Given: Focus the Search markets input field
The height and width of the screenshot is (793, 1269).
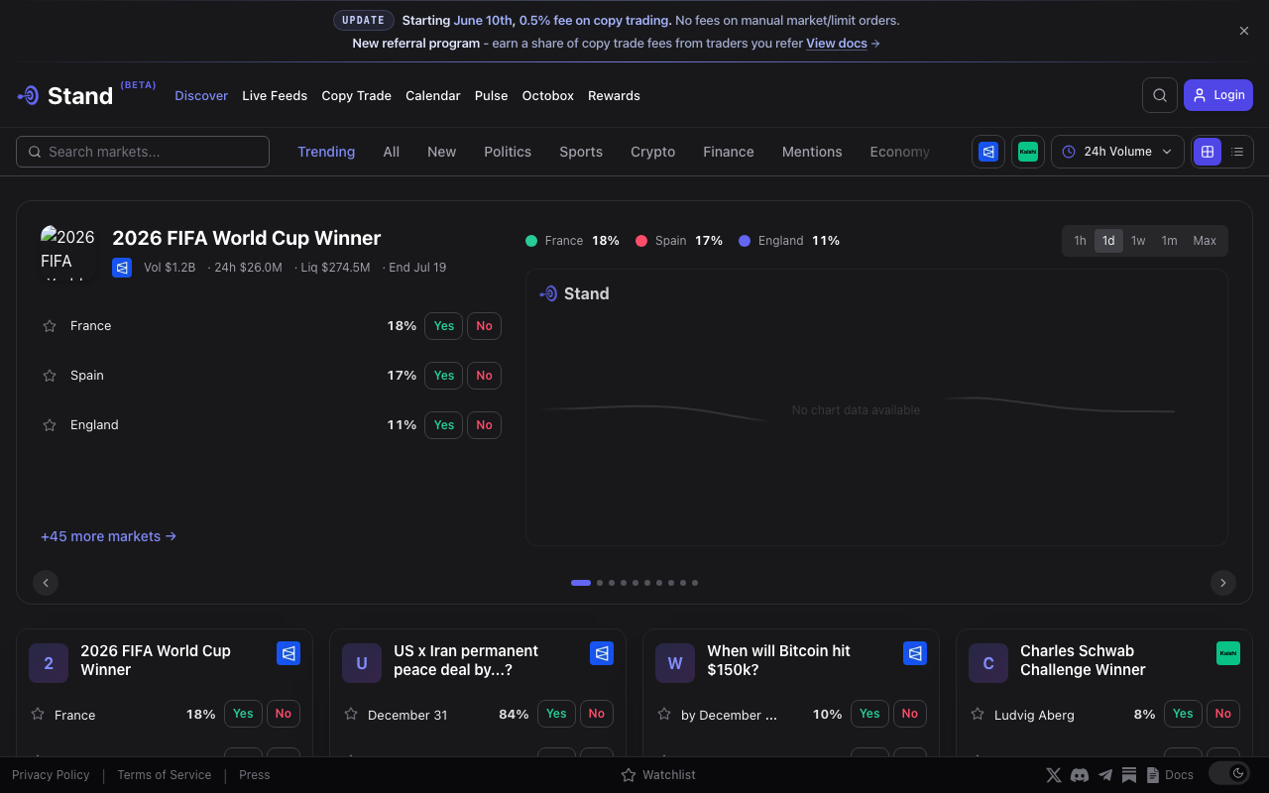Looking at the screenshot, I should pos(143,152).
